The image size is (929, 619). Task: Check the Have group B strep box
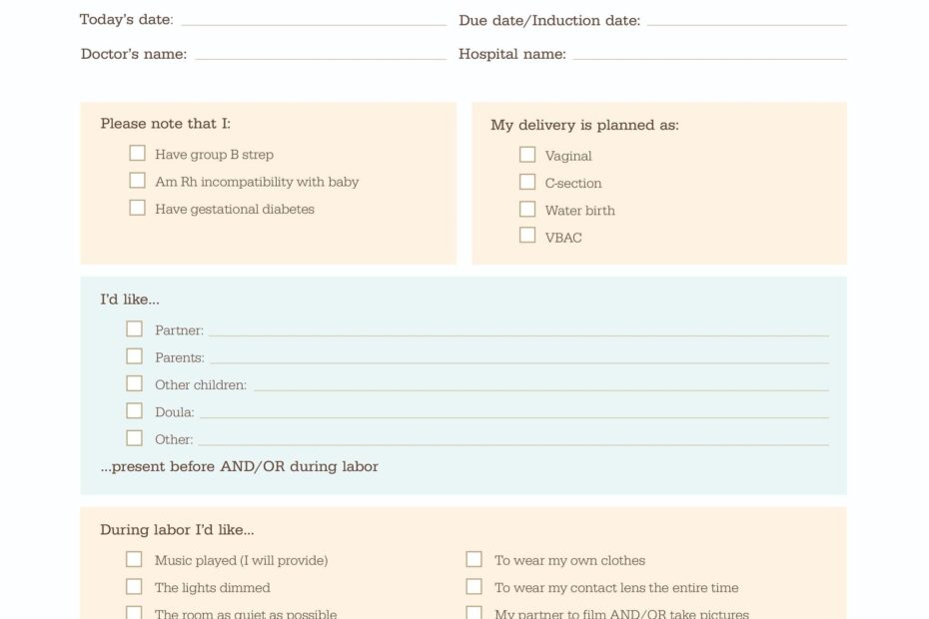click(137, 154)
